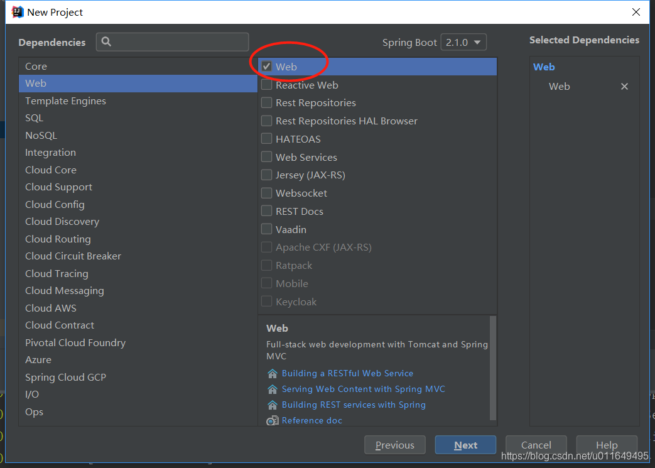
Task: Open the Azure category
Action: pos(138,360)
